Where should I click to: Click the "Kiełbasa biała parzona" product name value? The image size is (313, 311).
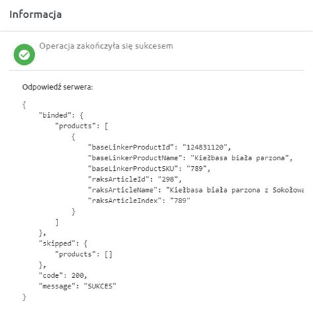240,157
